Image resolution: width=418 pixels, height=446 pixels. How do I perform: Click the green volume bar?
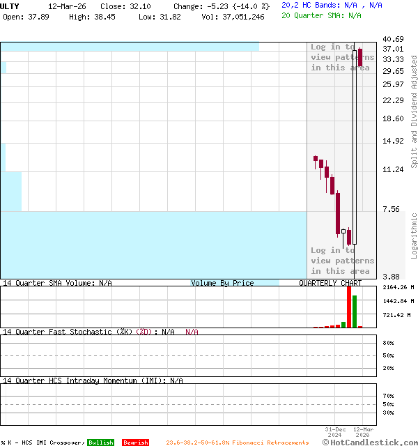tap(355, 312)
